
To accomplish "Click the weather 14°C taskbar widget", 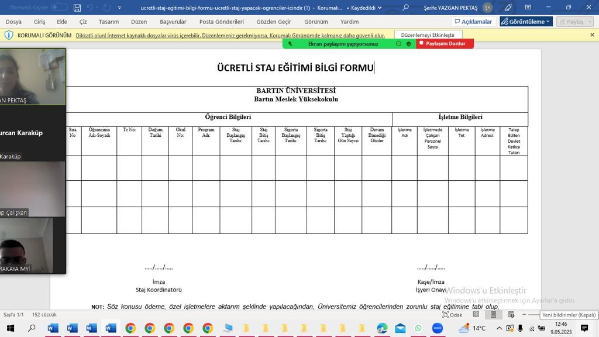I will click(472, 328).
